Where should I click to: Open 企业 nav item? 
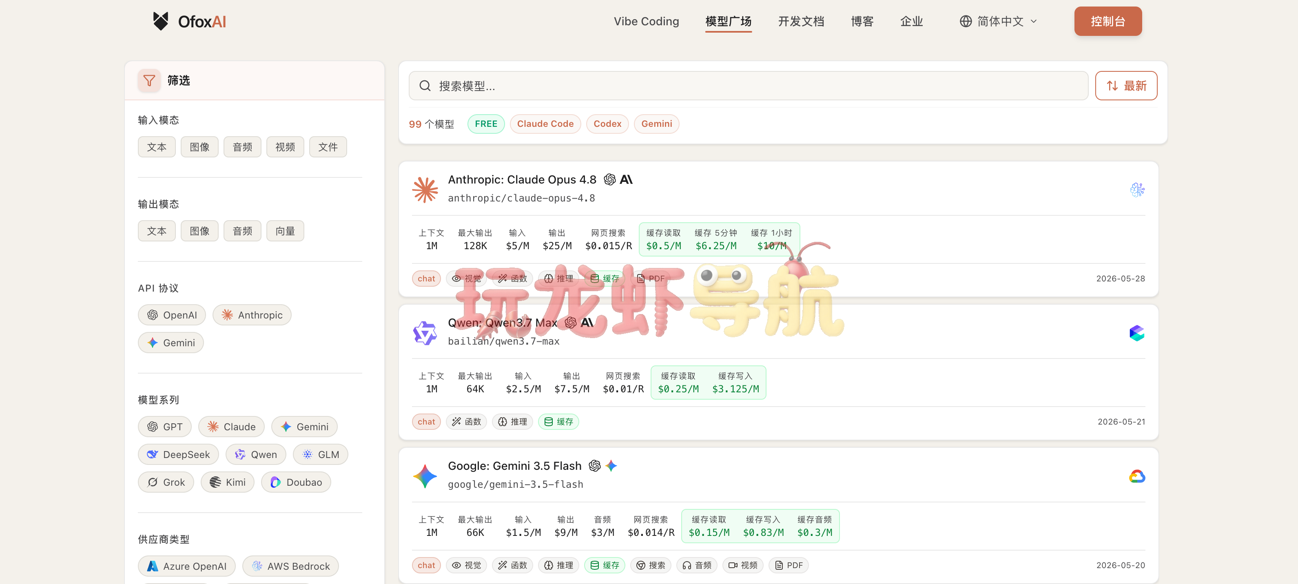pyautogui.click(x=911, y=21)
